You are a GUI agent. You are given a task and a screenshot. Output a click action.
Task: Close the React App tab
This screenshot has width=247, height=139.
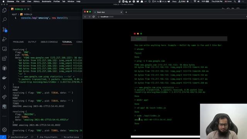[x=121, y=12]
